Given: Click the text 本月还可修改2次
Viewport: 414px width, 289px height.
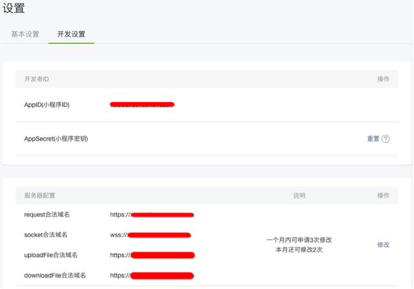Looking at the screenshot, I should click(x=299, y=250).
